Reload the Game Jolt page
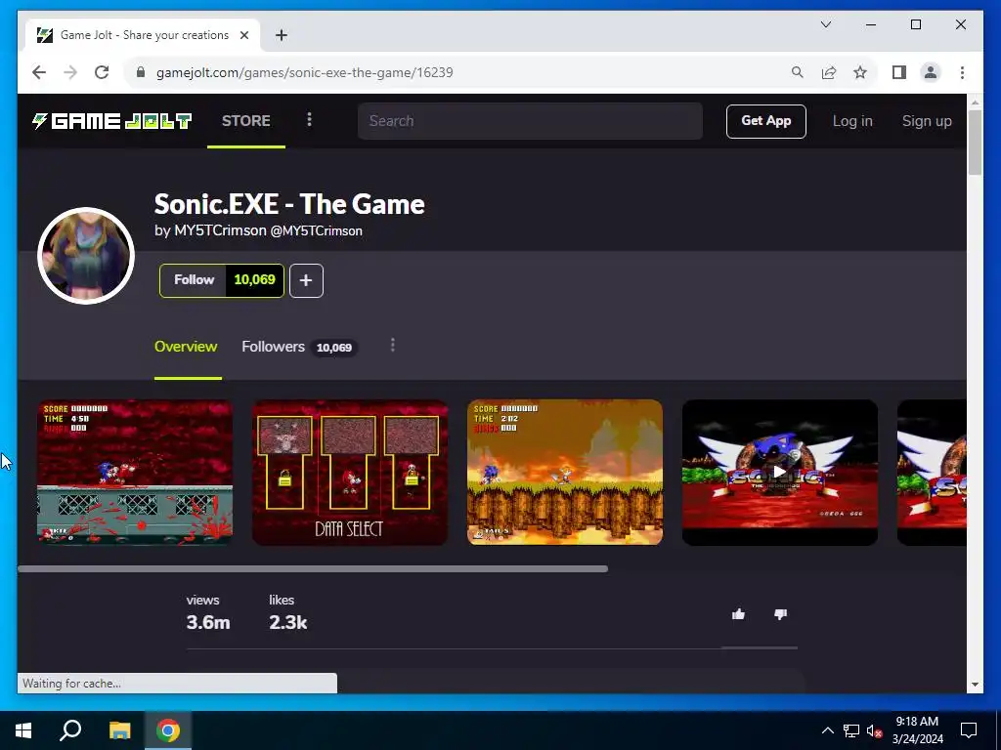This screenshot has width=1001, height=750. coord(102,72)
